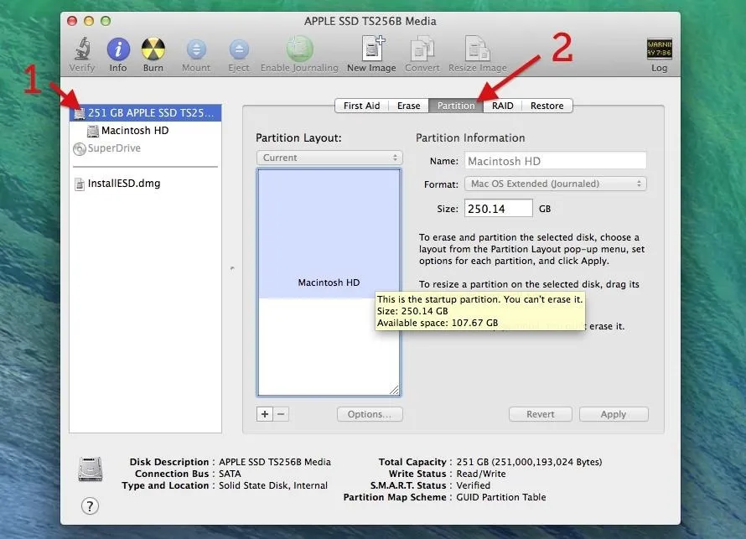The height and width of the screenshot is (539, 746).
Task: Click the GUID Partition Table value
Action: (501, 497)
